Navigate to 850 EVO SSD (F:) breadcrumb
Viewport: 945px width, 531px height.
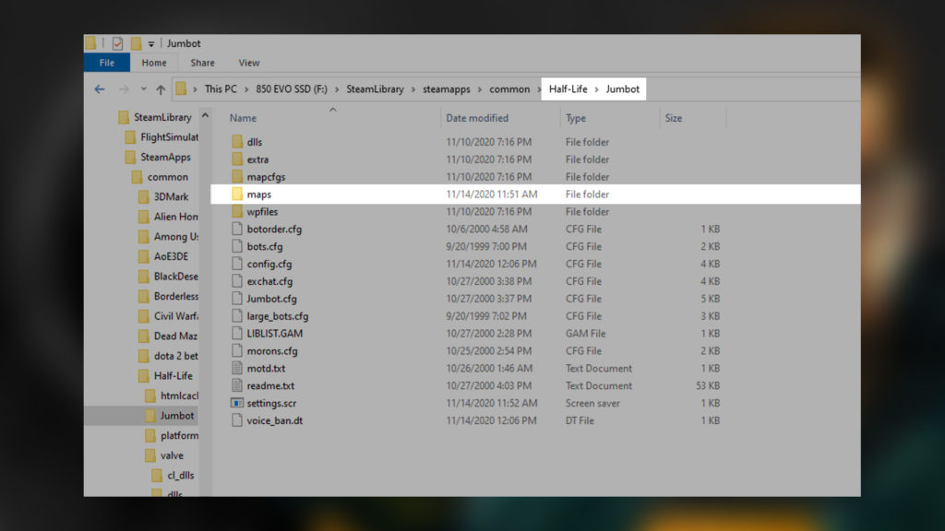pyautogui.click(x=292, y=89)
